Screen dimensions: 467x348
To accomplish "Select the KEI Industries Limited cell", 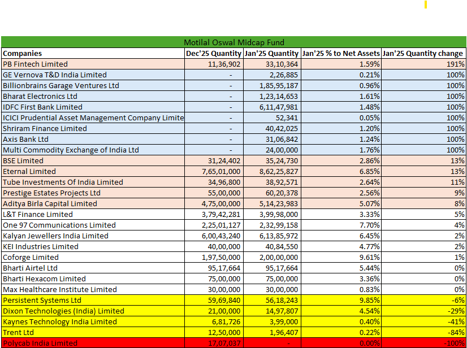I will [x=93, y=246].
